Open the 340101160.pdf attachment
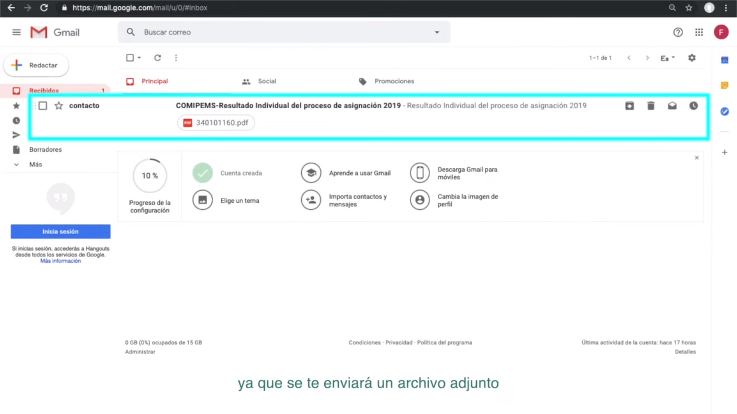Screen dimensions: 737x414 pyautogui.click(x=216, y=123)
